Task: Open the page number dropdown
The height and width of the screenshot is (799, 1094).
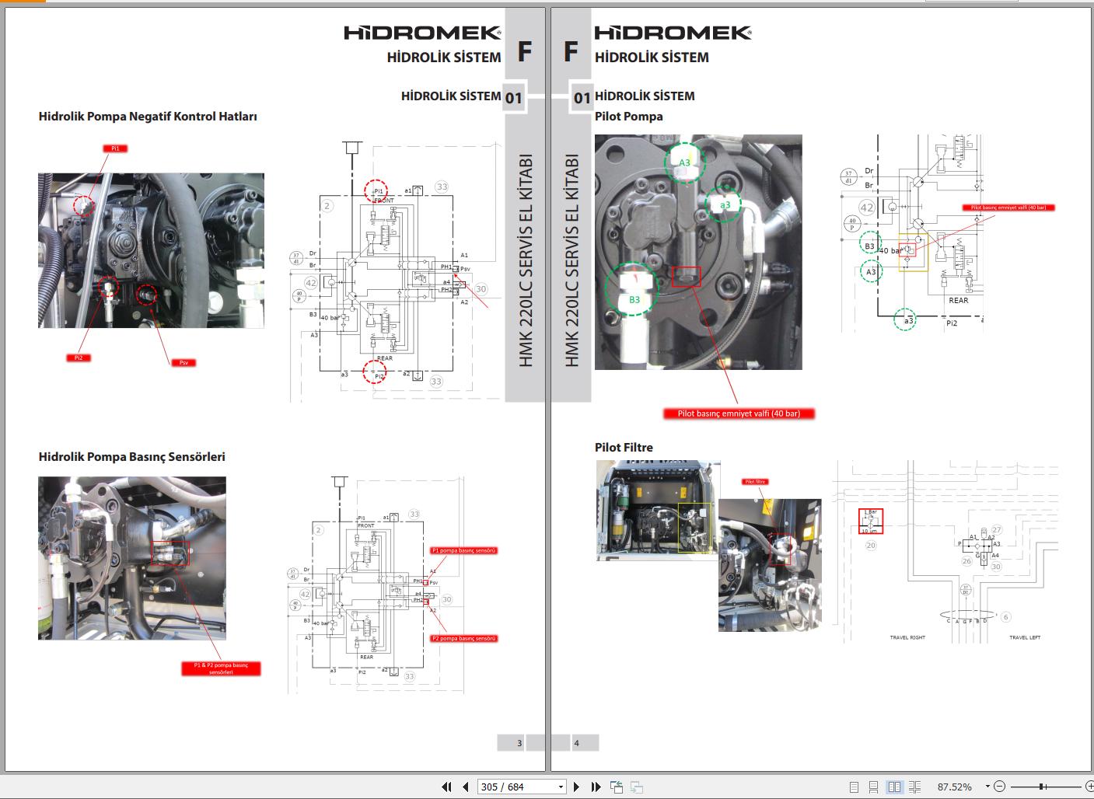Action: pos(560,787)
